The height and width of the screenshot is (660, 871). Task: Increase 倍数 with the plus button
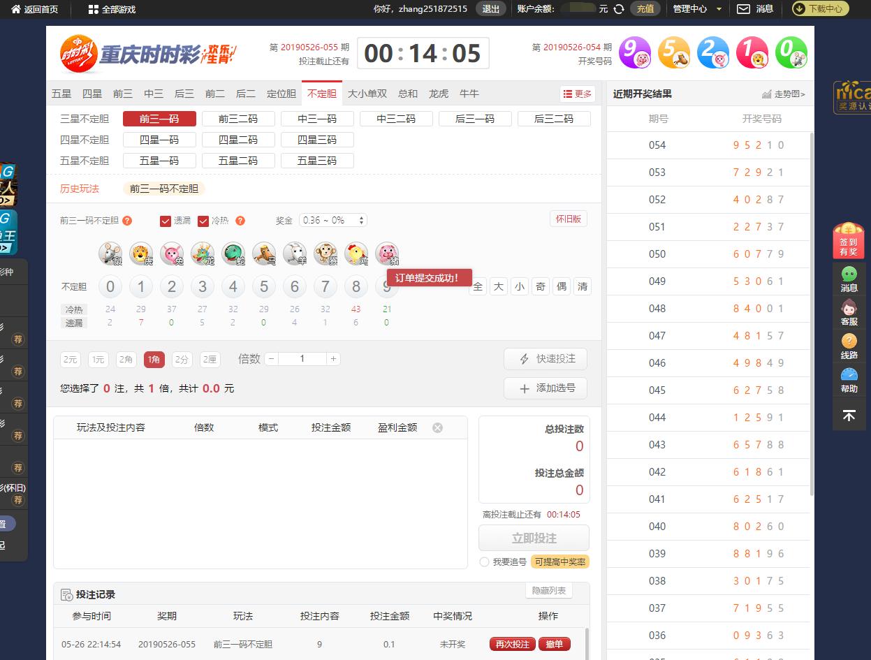click(333, 359)
